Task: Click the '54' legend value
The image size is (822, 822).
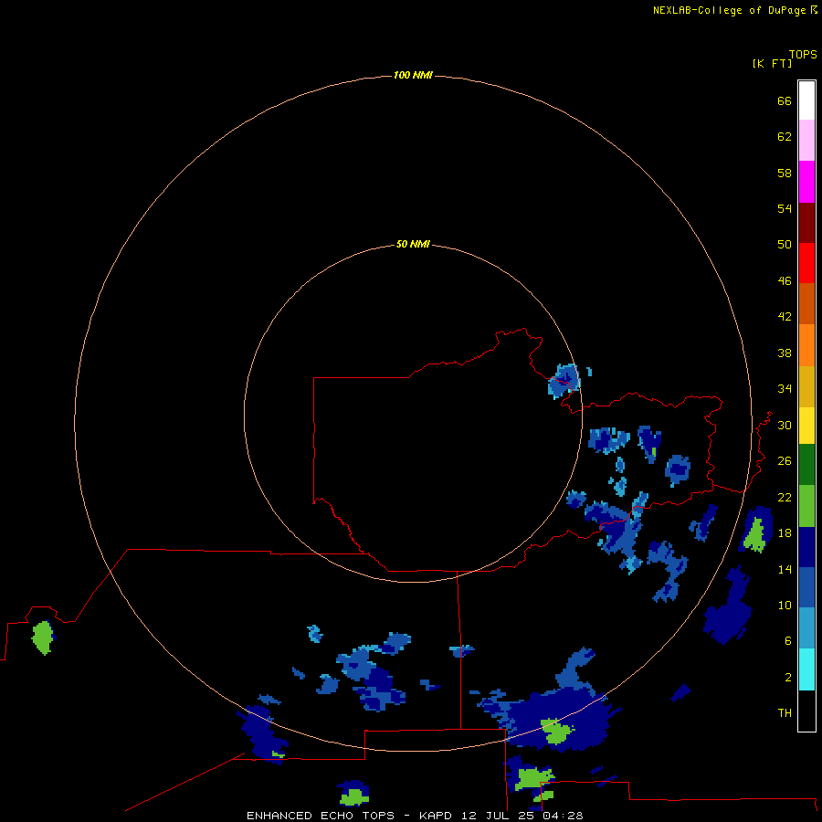Action: point(785,208)
